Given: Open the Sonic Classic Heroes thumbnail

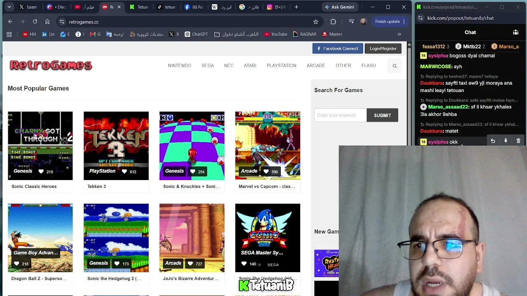Looking at the screenshot, I should pyautogui.click(x=40, y=146).
